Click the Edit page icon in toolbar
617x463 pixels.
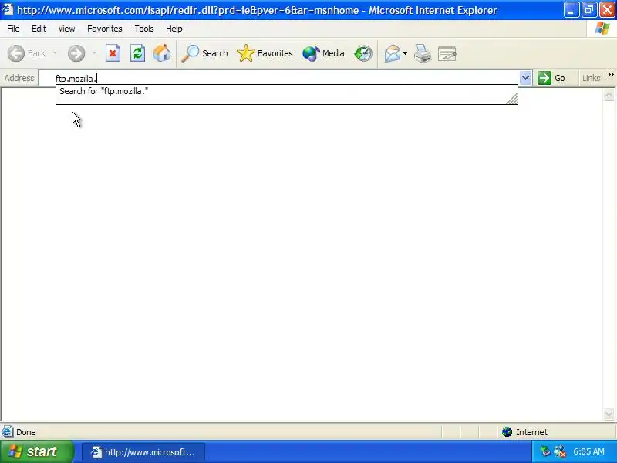pos(447,53)
